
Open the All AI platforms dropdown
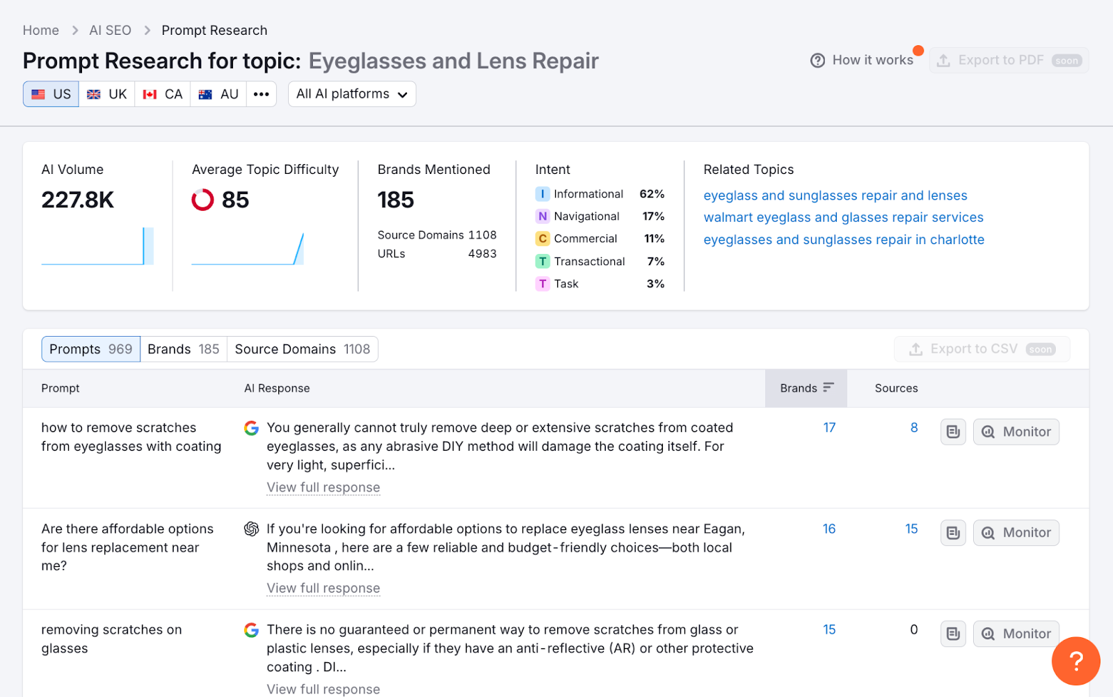[x=351, y=94]
